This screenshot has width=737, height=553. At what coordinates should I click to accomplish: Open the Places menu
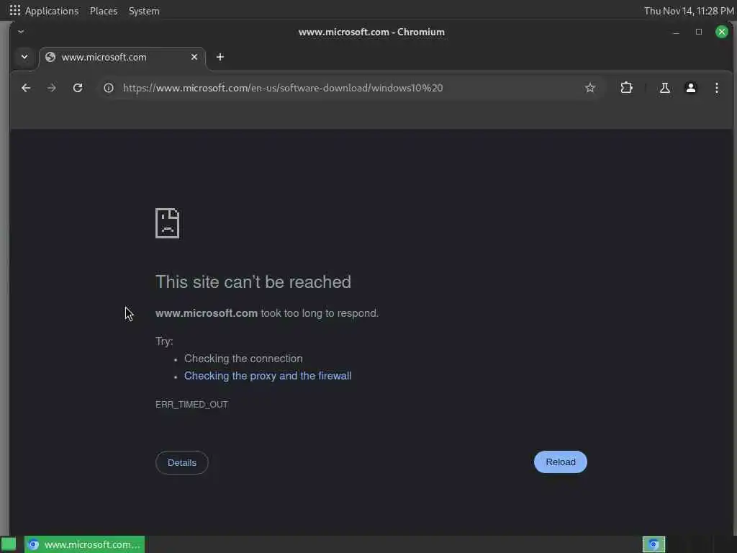[x=104, y=11]
